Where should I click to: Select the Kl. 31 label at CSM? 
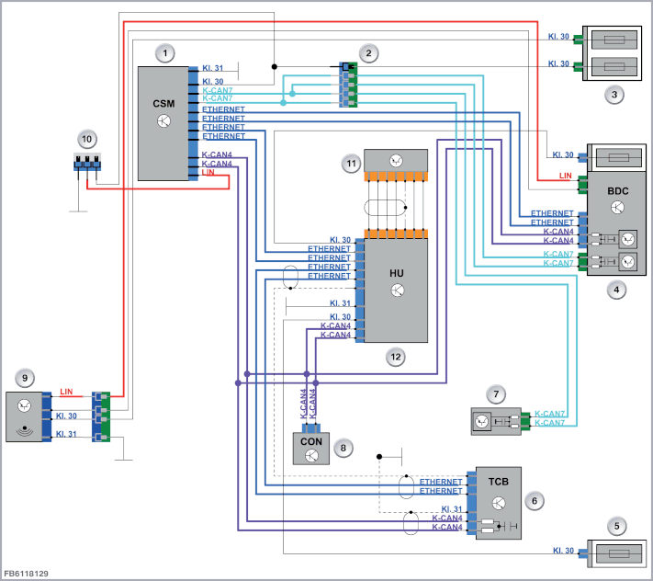[213, 68]
